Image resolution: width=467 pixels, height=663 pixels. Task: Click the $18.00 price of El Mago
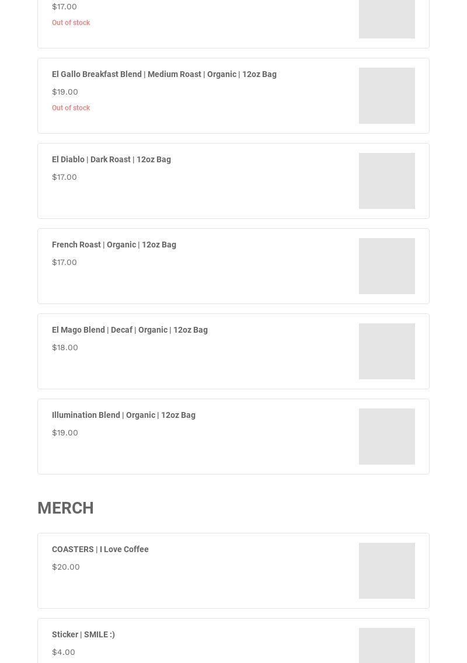(65, 348)
